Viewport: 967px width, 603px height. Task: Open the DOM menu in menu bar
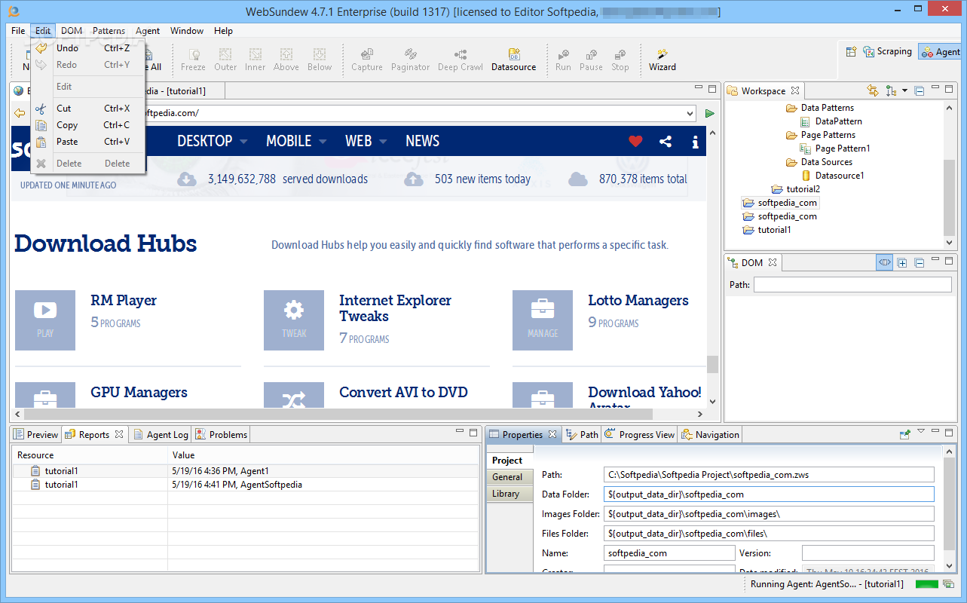72,31
